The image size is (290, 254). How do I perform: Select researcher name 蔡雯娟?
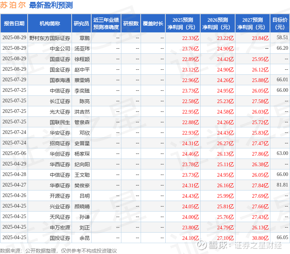82,80
